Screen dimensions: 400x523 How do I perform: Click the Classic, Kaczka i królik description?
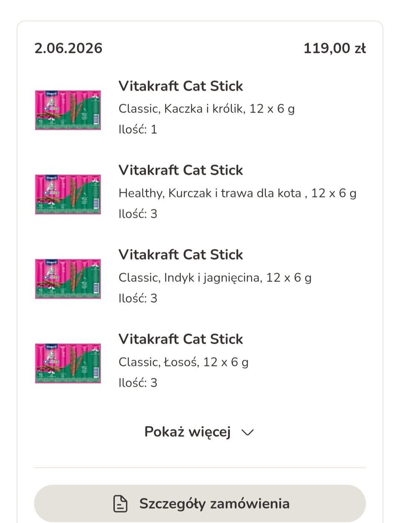point(207,109)
